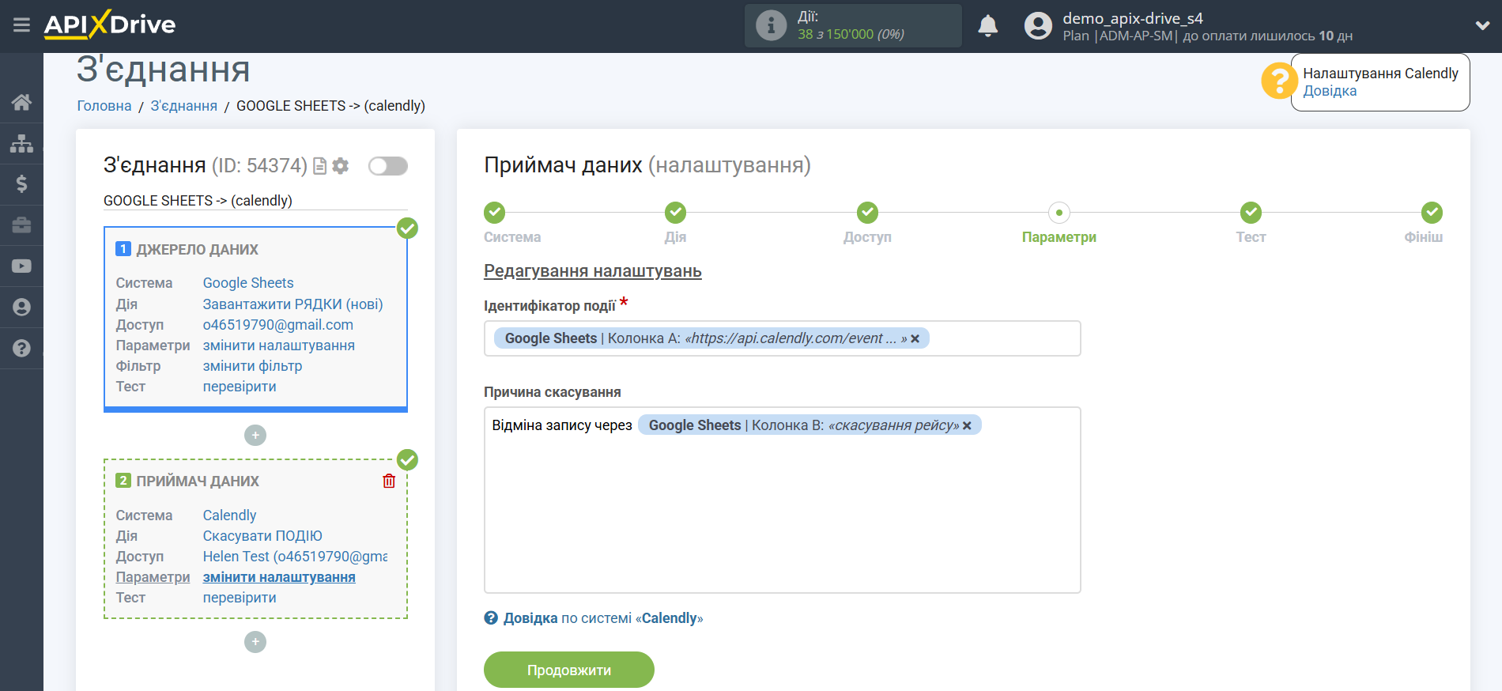Select the Параметри step
This screenshot has height=691, width=1502.
(1059, 213)
